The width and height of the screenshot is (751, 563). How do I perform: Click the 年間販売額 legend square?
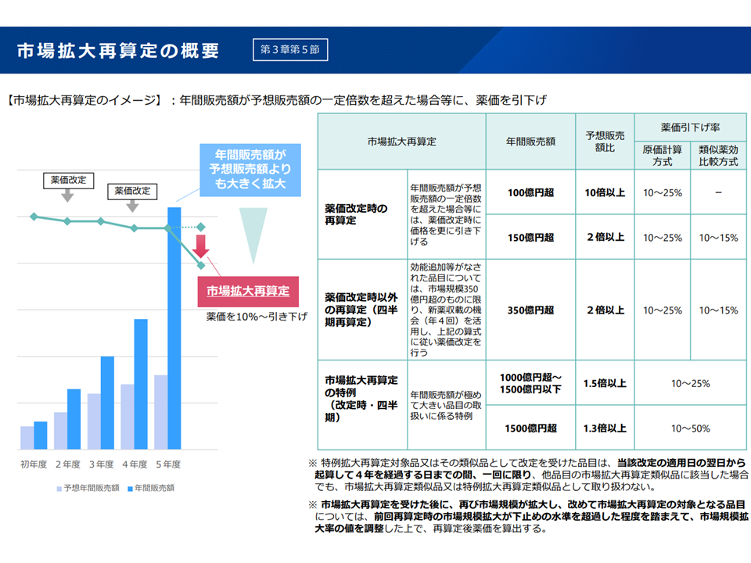click(129, 488)
